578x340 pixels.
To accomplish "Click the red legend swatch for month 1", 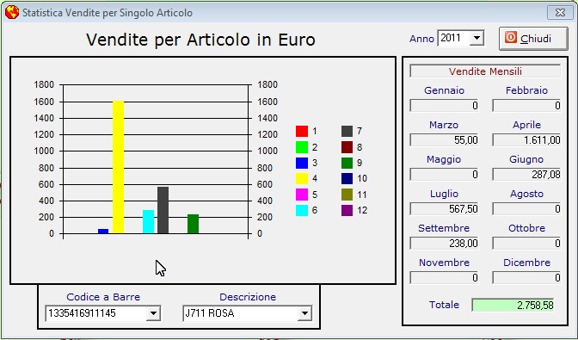I will coord(302,132).
